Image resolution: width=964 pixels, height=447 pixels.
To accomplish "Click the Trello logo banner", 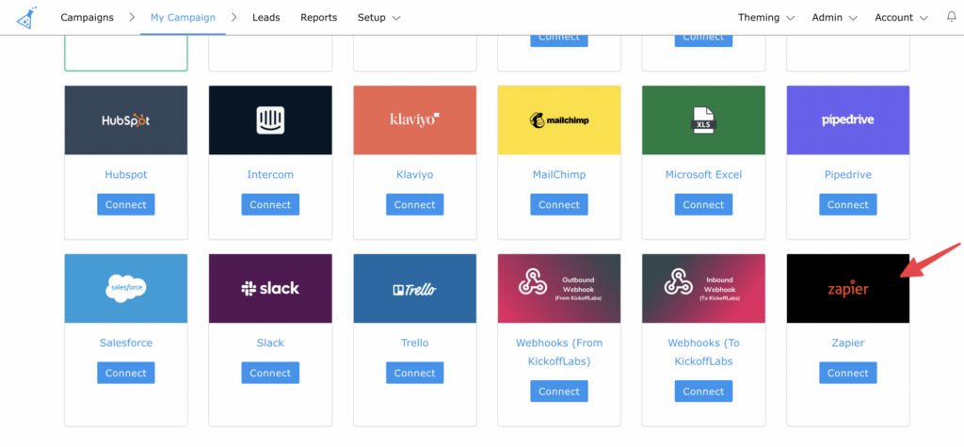I will pyautogui.click(x=415, y=288).
